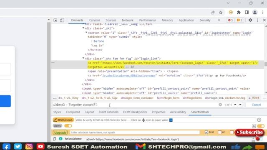267x150 pixels.
Task: Go to the previous search result arrow
Action: (x=235, y=105)
